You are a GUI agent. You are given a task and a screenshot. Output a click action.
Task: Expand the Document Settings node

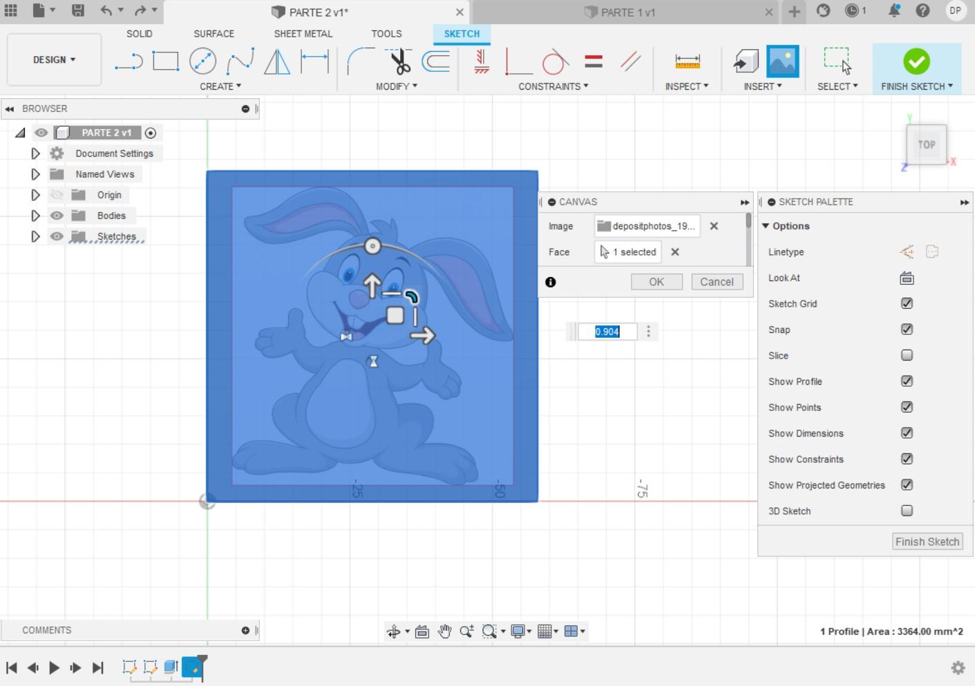point(35,153)
